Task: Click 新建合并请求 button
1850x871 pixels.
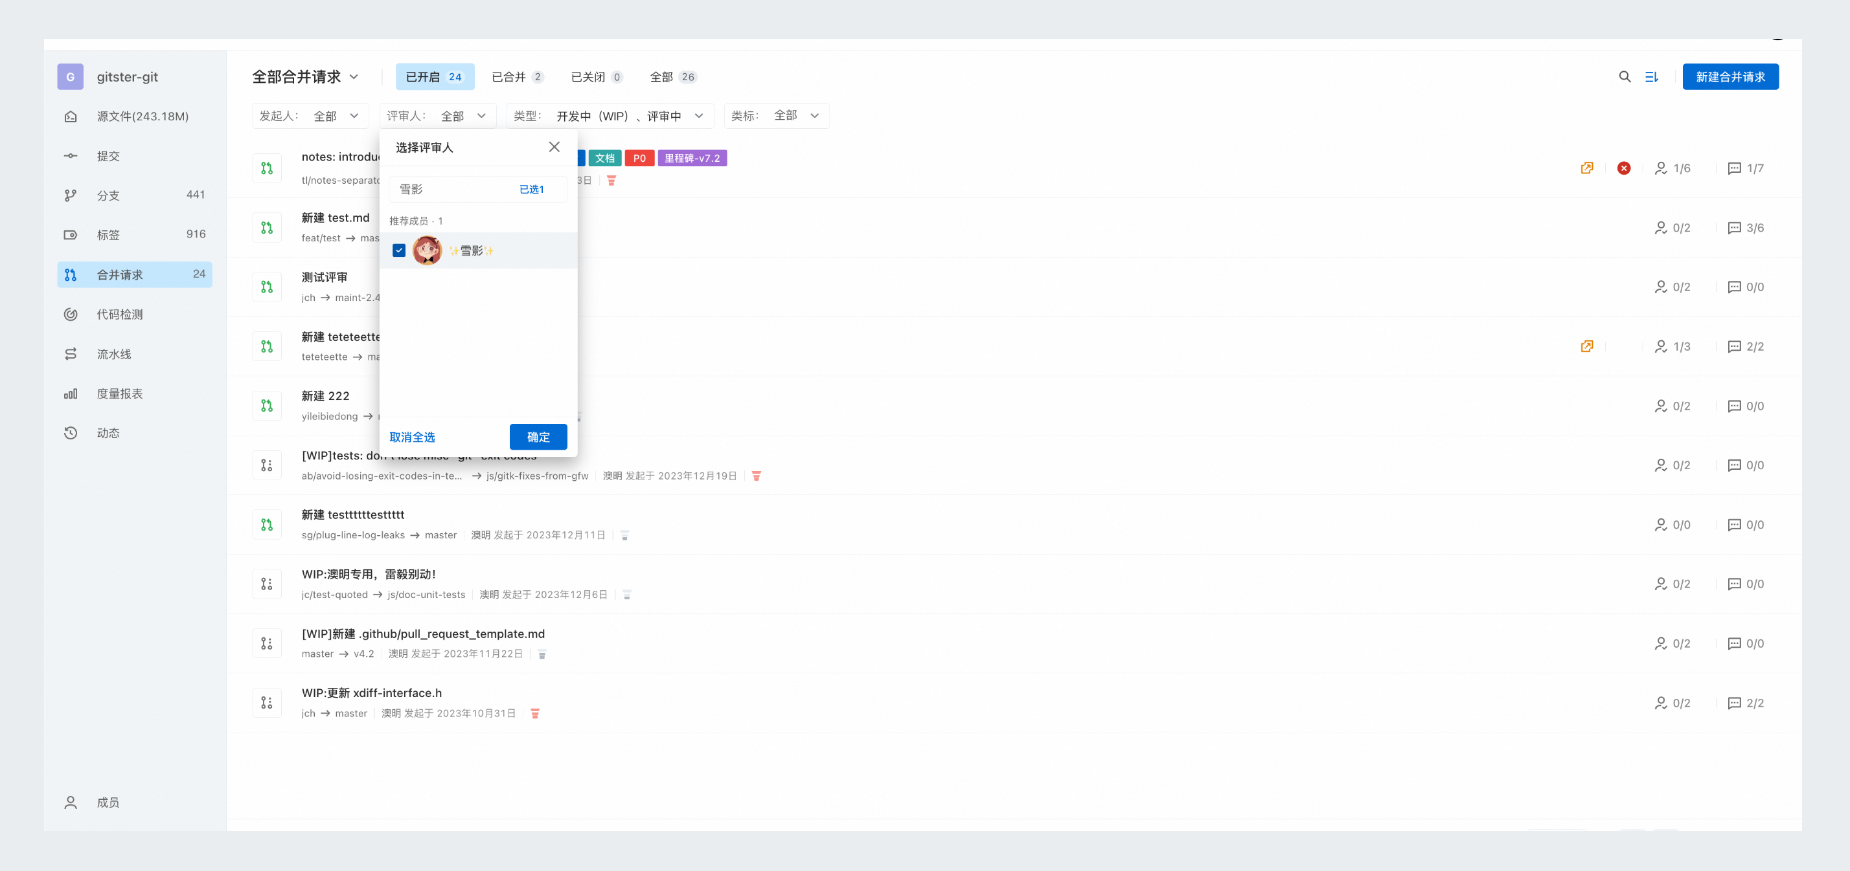Action: [1730, 77]
